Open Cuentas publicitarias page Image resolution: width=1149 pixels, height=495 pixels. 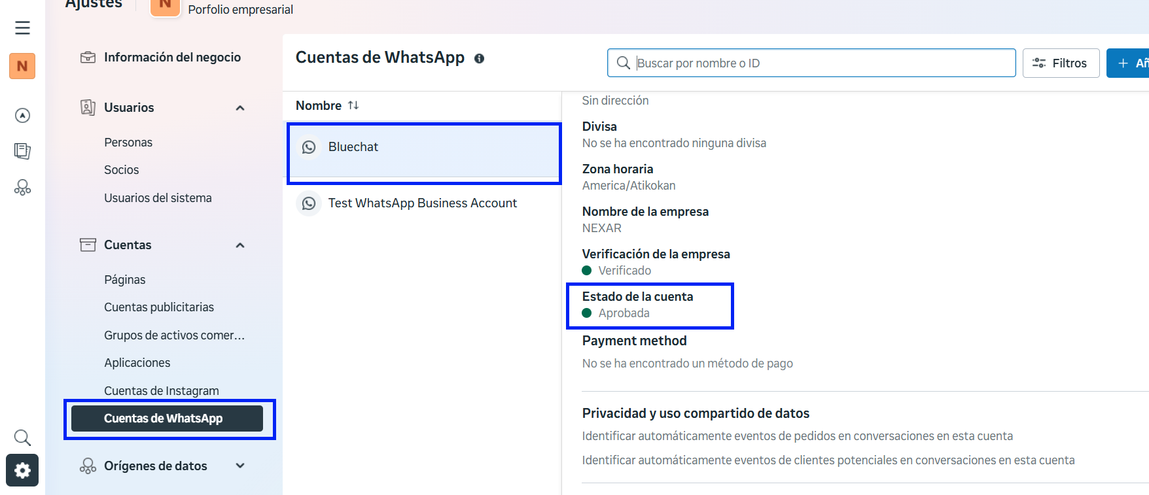click(159, 307)
